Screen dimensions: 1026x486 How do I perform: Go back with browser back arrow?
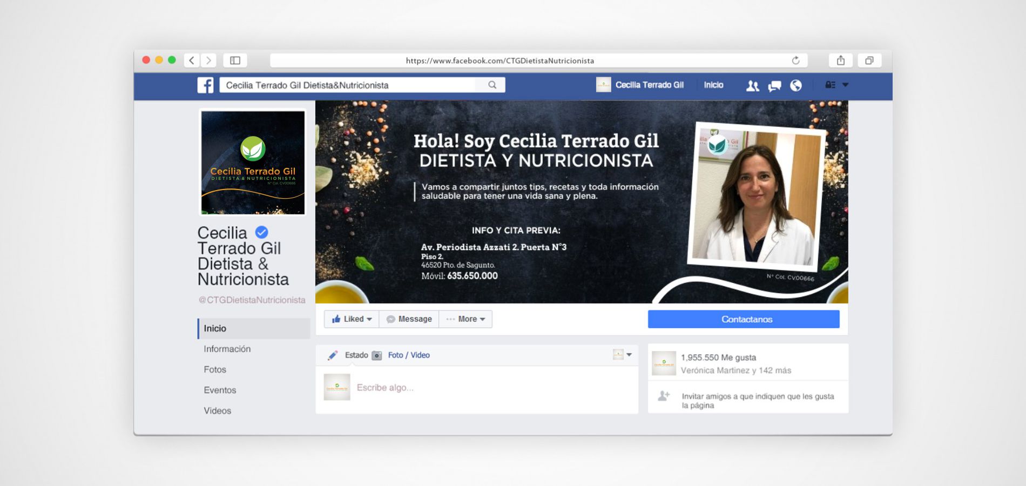(x=192, y=60)
